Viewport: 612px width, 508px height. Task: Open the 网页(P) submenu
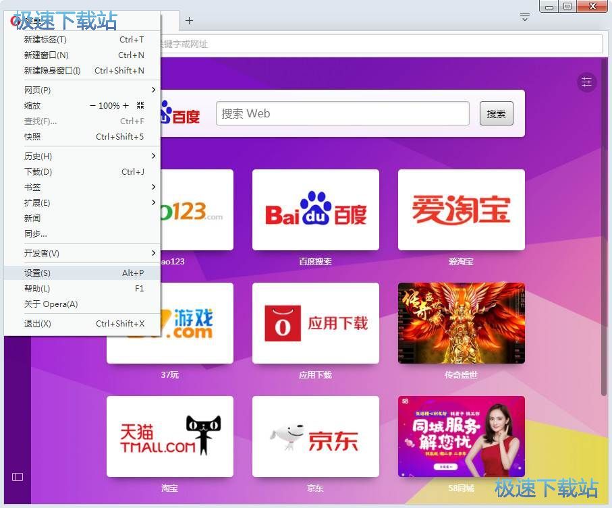tap(82, 90)
